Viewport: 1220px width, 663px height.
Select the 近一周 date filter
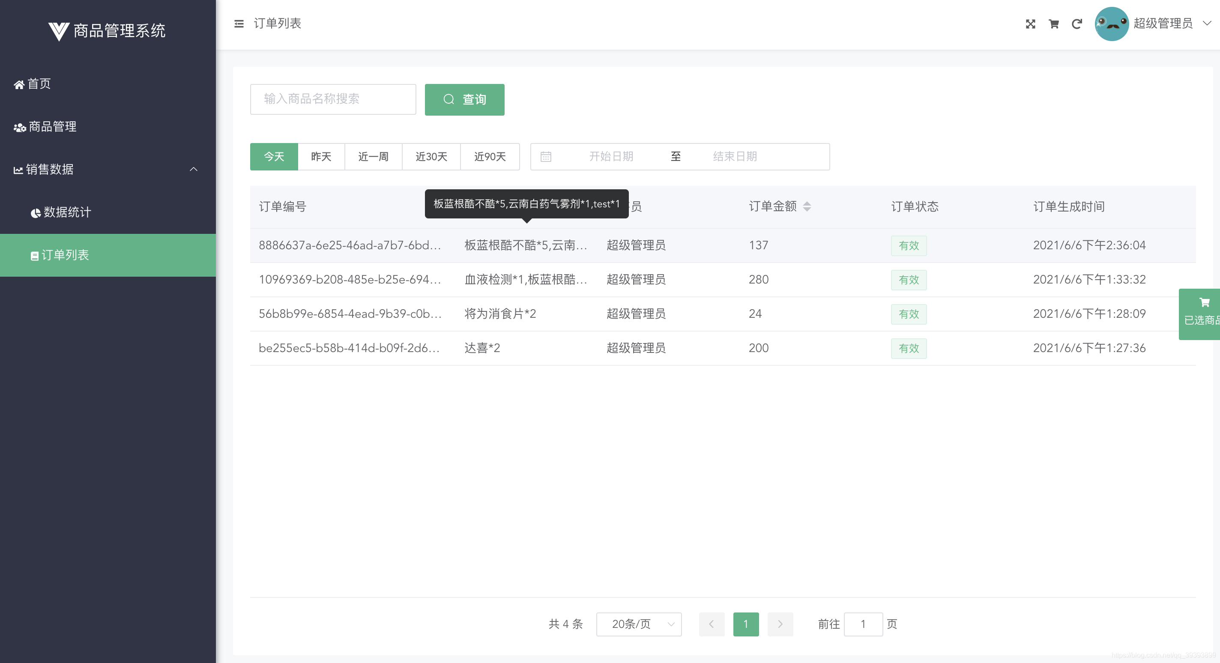point(373,156)
